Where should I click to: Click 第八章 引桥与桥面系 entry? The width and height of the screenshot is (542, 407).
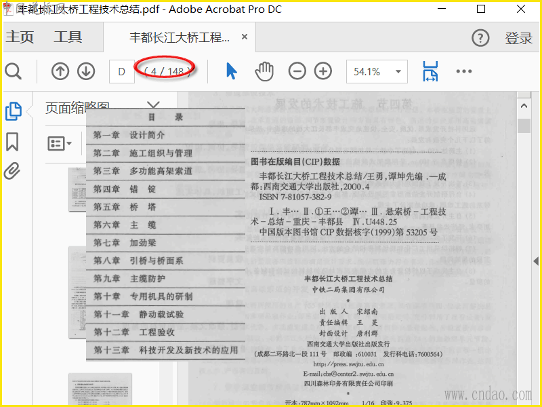[138, 260]
